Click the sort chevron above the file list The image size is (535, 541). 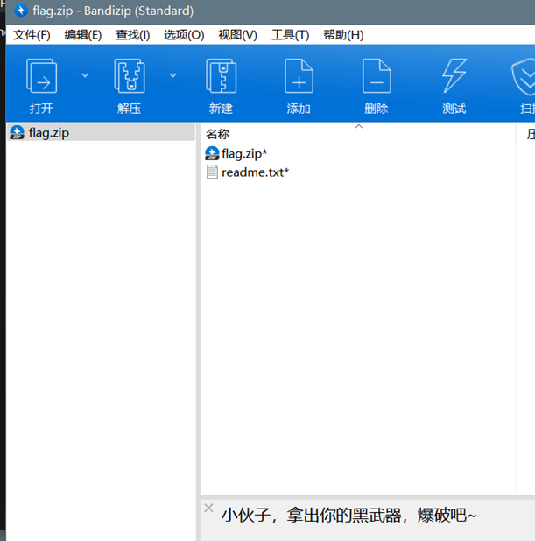[x=358, y=127]
